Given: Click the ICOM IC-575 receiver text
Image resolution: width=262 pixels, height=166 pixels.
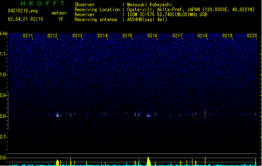Looking at the screenshot, I should pos(167,15).
